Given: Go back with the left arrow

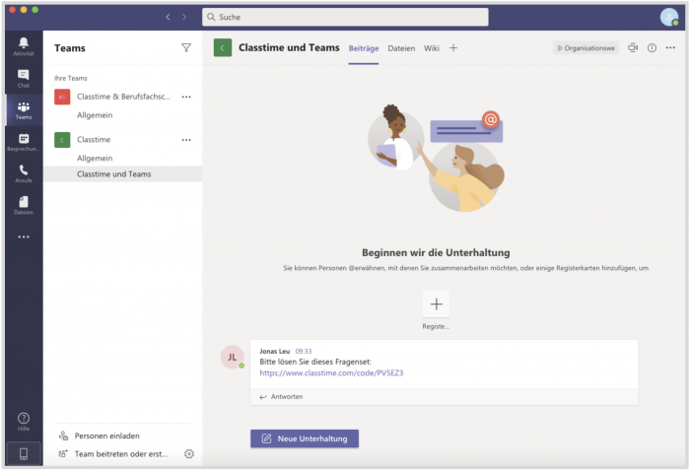Looking at the screenshot, I should pos(168,17).
